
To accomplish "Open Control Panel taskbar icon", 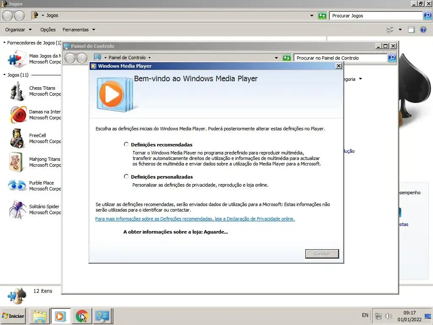I will pyautogui.click(x=102, y=316).
